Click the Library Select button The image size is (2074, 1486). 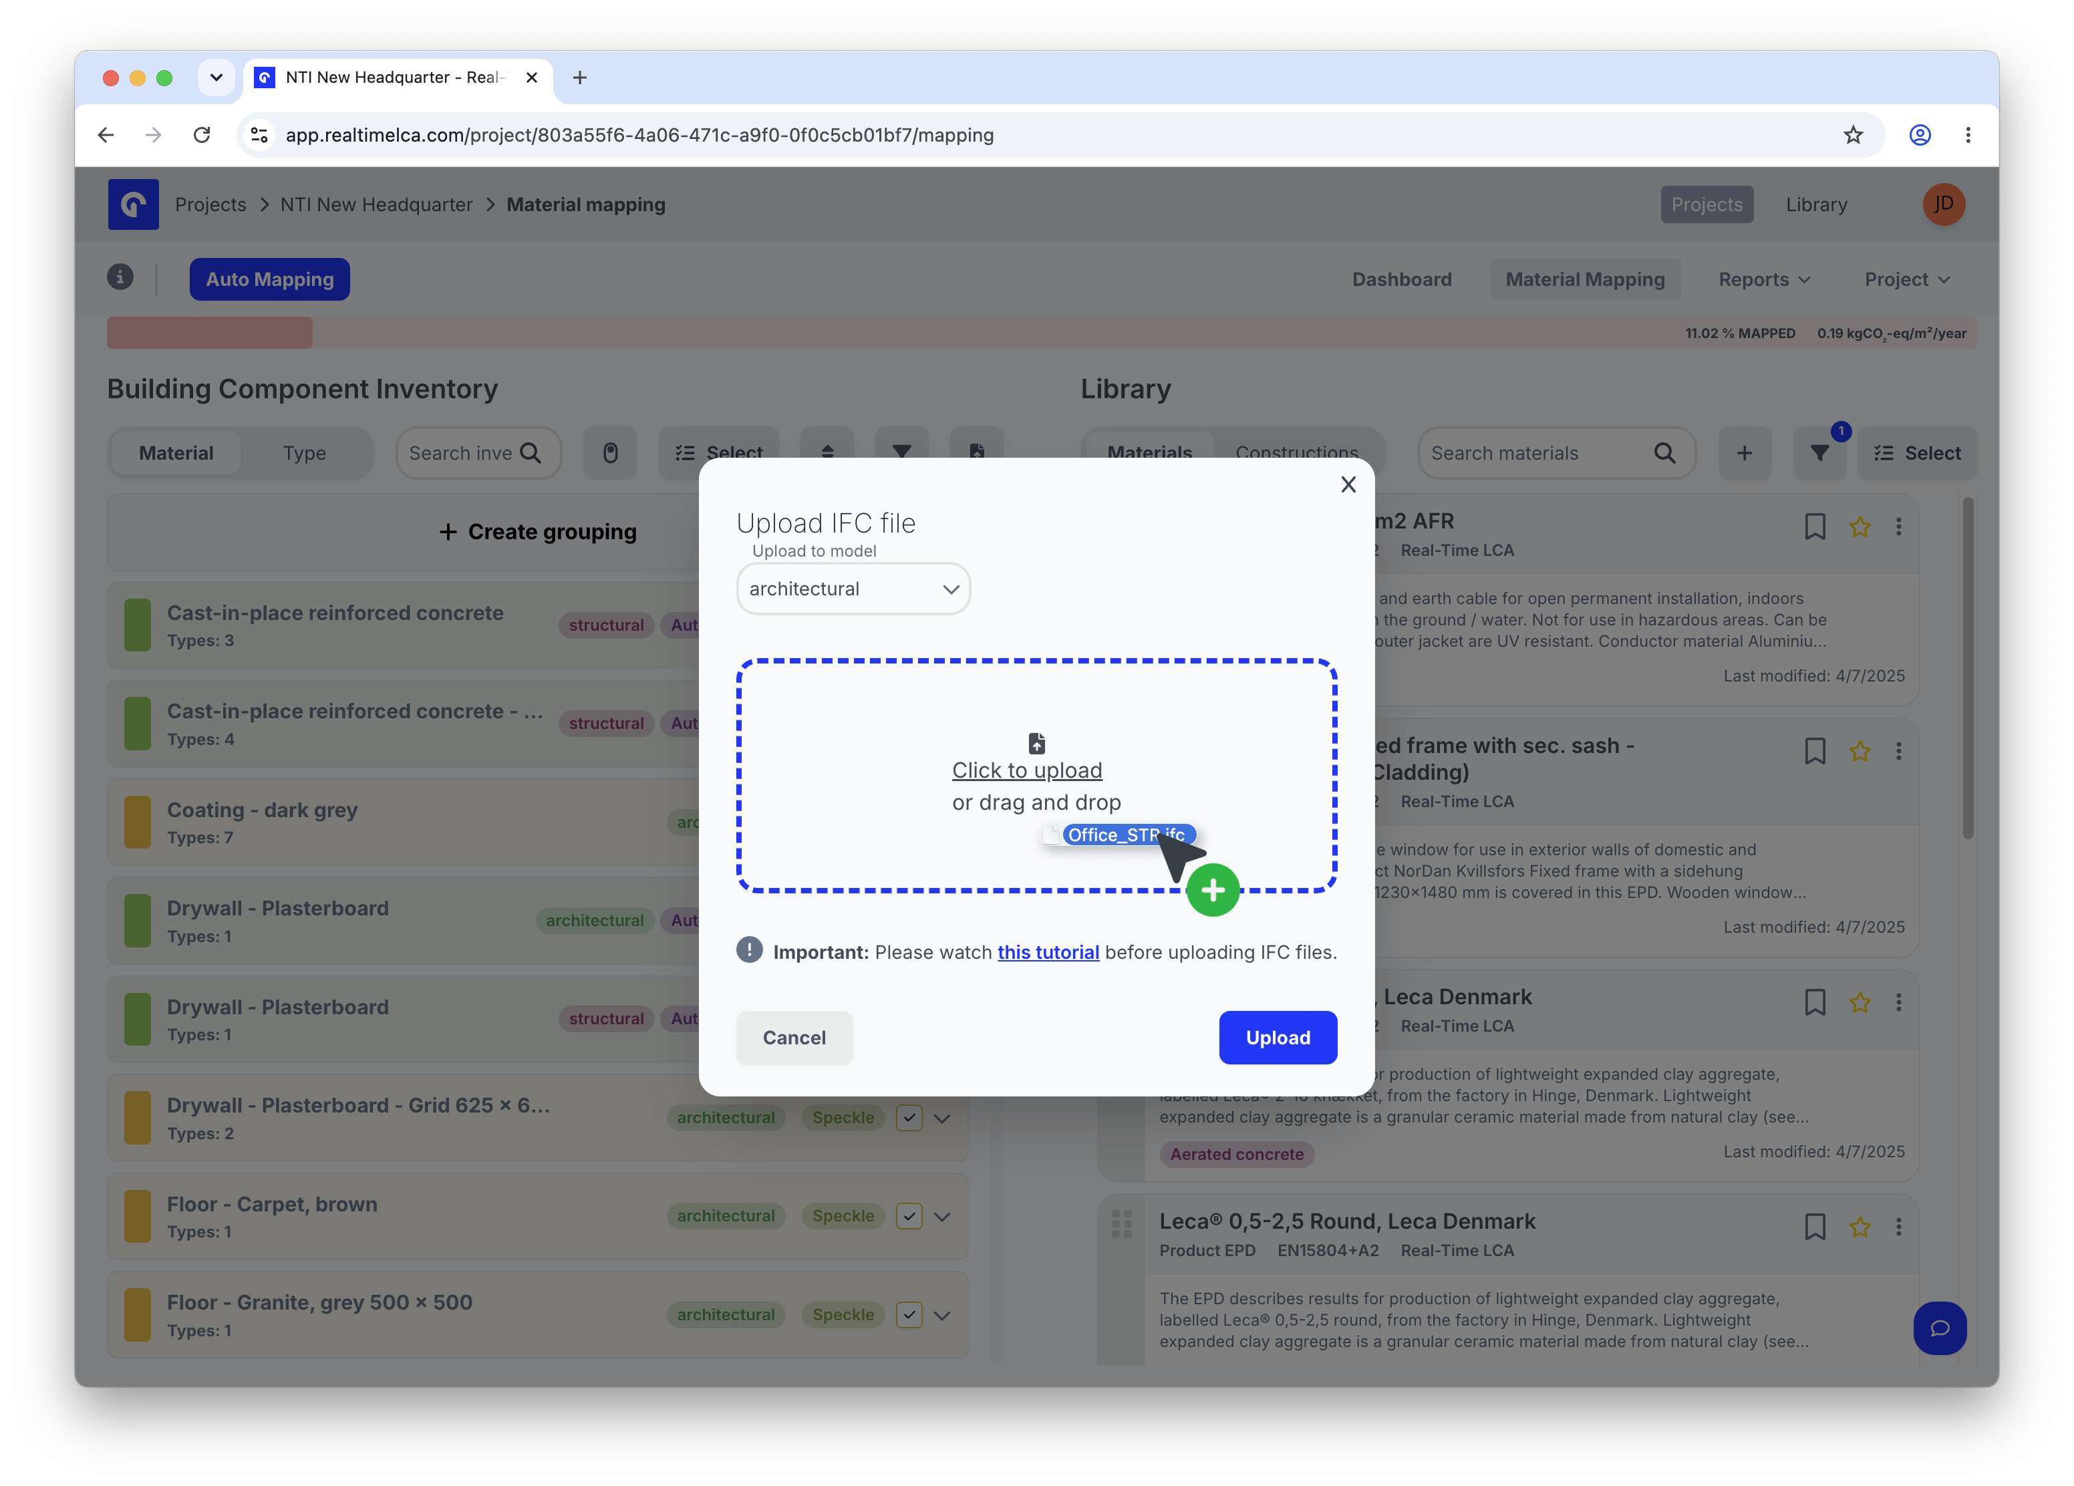(1917, 452)
